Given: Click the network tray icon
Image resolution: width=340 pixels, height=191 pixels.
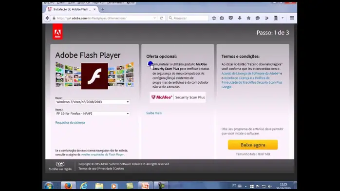Looking at the screenshot, I should coord(264,186).
